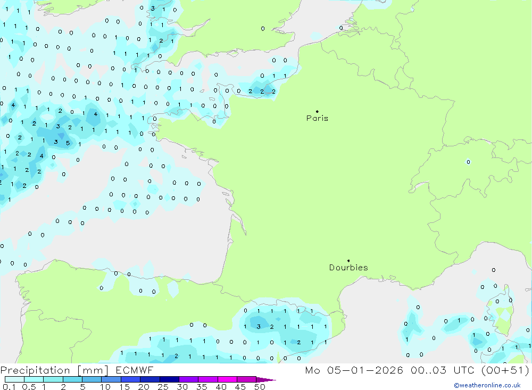Click the legend label 25
532x390 pixels.
click(163, 387)
